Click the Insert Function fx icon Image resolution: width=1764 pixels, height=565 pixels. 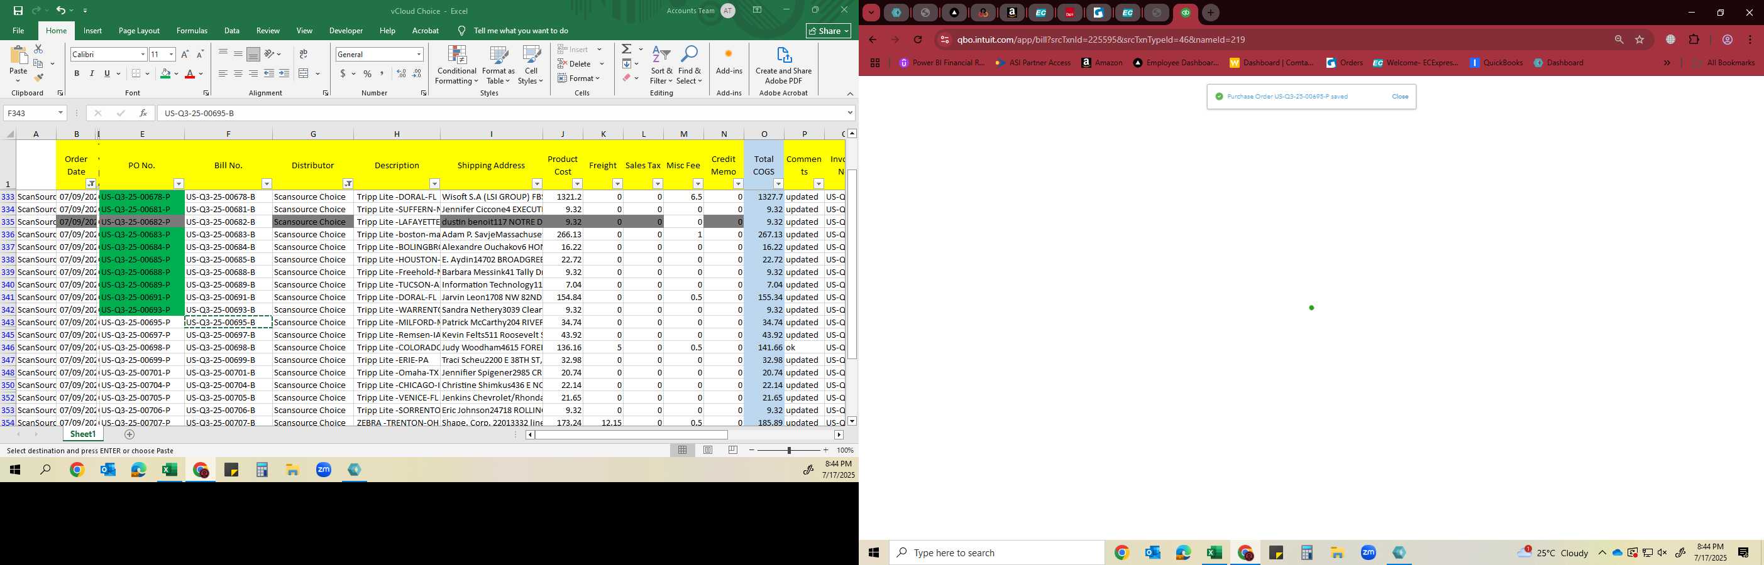[143, 113]
